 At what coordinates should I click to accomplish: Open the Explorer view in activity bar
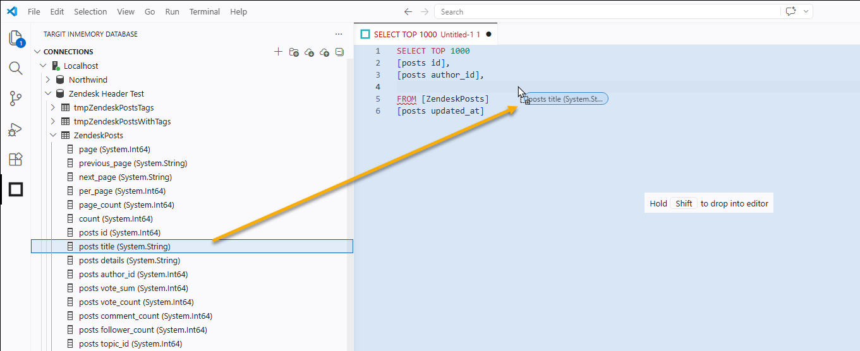[16, 39]
